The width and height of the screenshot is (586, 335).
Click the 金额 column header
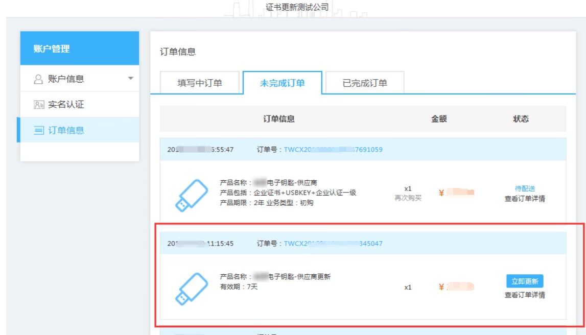439,119
